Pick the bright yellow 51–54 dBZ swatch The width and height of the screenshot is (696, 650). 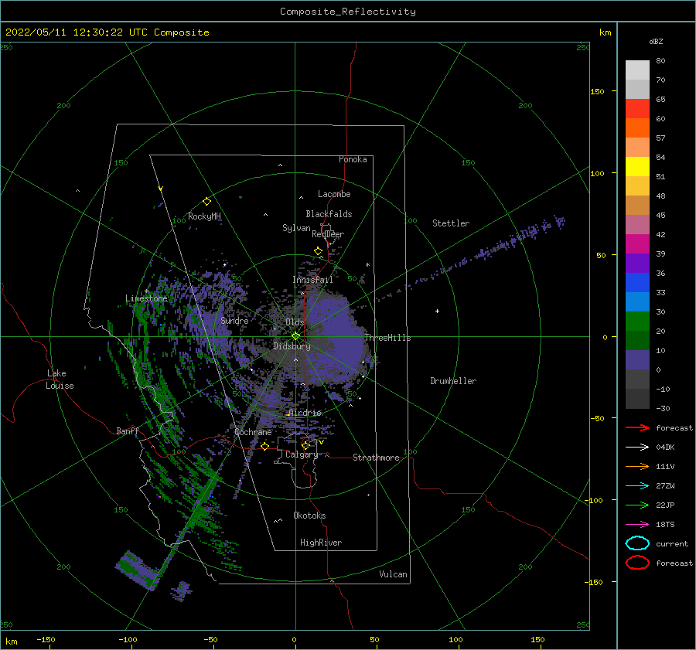pyautogui.click(x=637, y=167)
